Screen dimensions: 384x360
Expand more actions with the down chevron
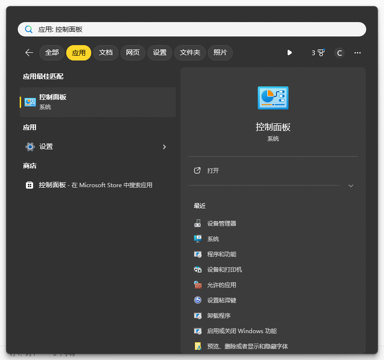(x=351, y=186)
